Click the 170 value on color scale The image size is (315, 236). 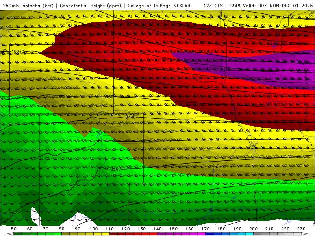coord(206,229)
